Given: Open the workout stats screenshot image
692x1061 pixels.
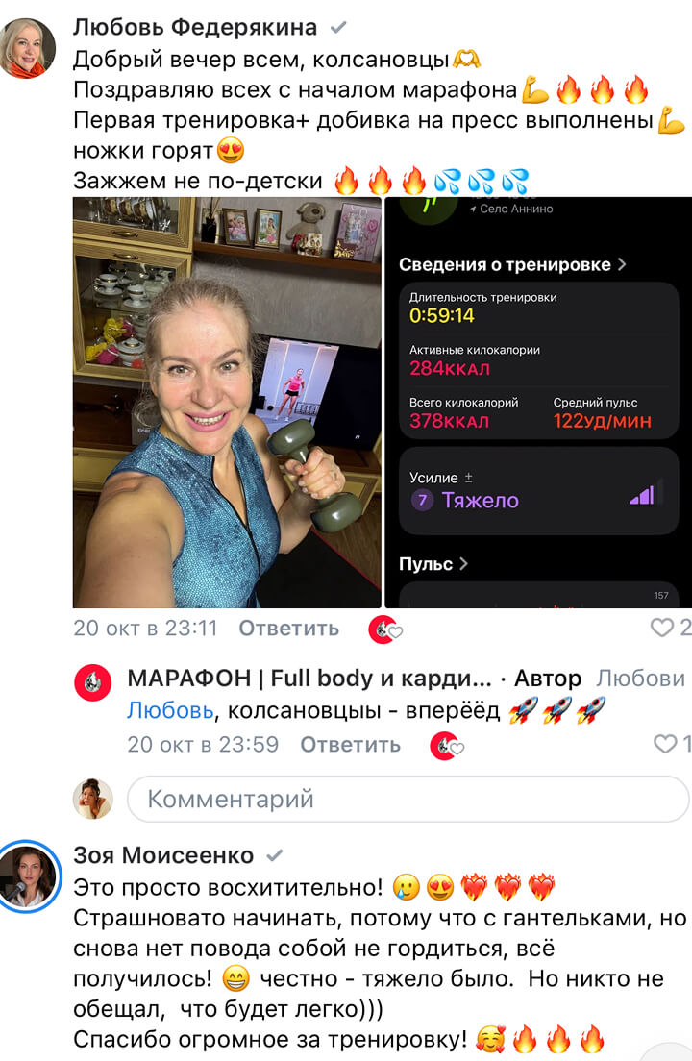Looking at the screenshot, I should tap(538, 403).
